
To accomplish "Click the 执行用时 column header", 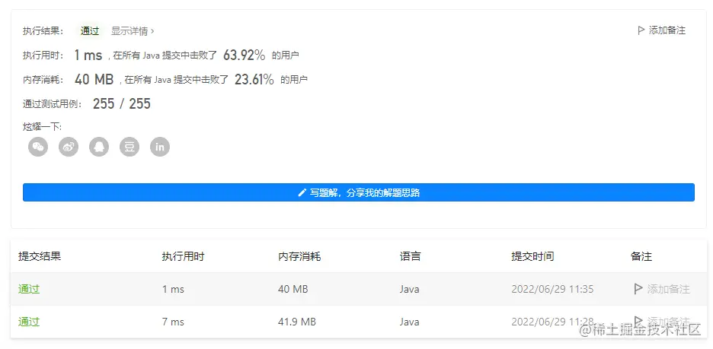I will coord(183,256).
